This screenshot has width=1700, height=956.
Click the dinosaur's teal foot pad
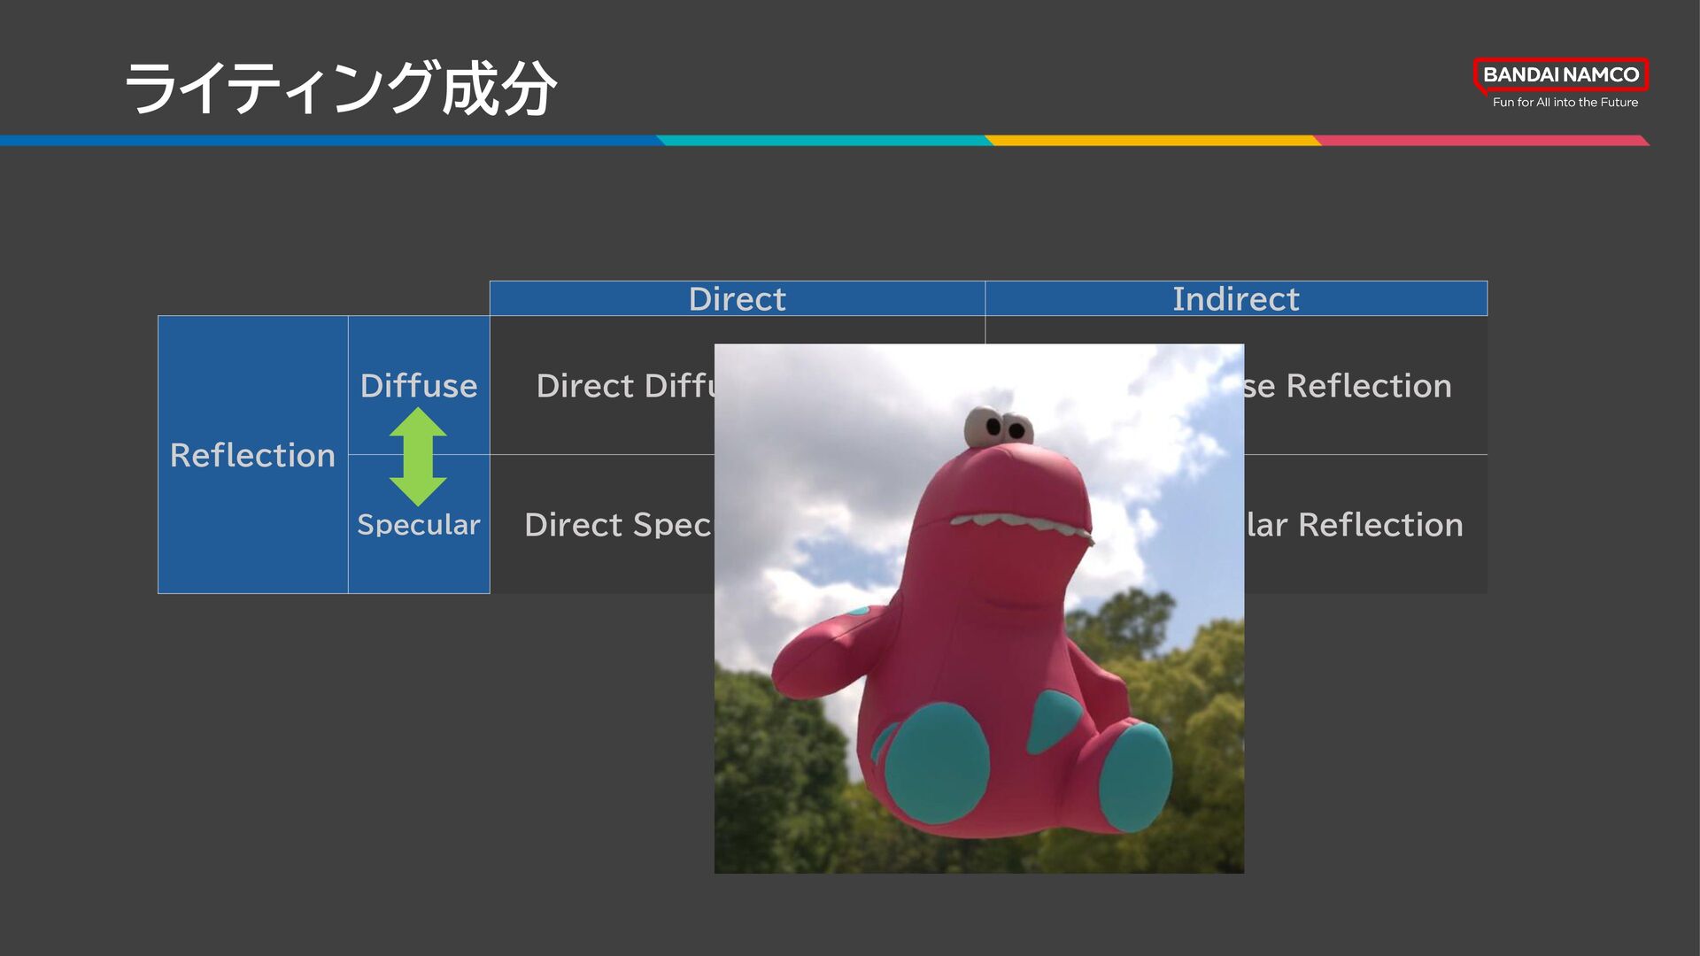point(937,763)
